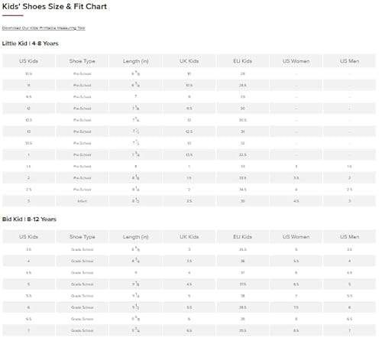
Task: Select the Little Kid 4-8 Years heading
Action: [x=31, y=44]
